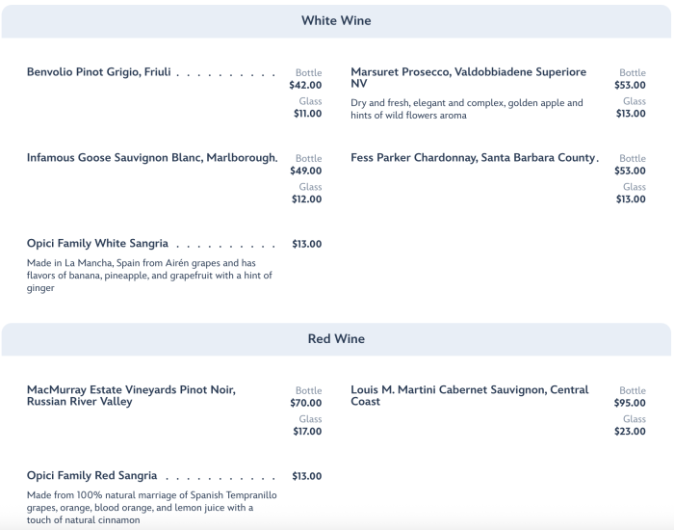Click the $23.00 Cabernet Sauvignon glass price
The width and height of the screenshot is (674, 530).
(x=630, y=432)
